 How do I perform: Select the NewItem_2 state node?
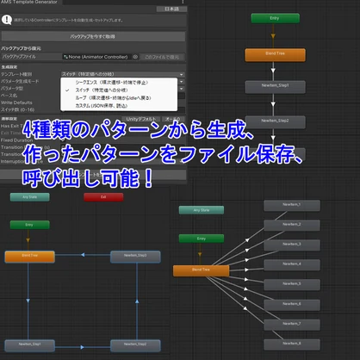pyautogui.click(x=292, y=226)
